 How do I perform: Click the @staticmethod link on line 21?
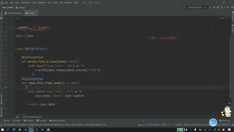(32, 78)
